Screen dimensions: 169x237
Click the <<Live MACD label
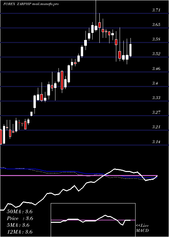pos(142,228)
